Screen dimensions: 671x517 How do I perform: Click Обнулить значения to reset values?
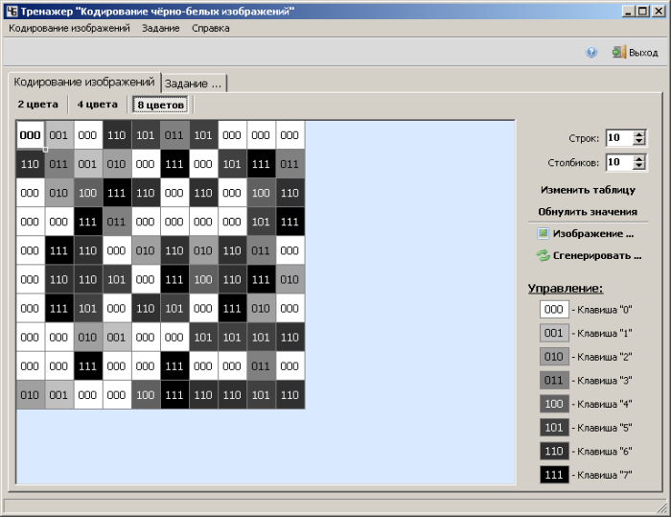[x=587, y=211]
